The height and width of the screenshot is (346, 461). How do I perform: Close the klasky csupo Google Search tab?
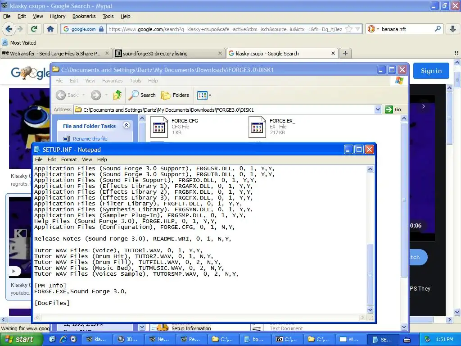pyautogui.click(x=333, y=53)
